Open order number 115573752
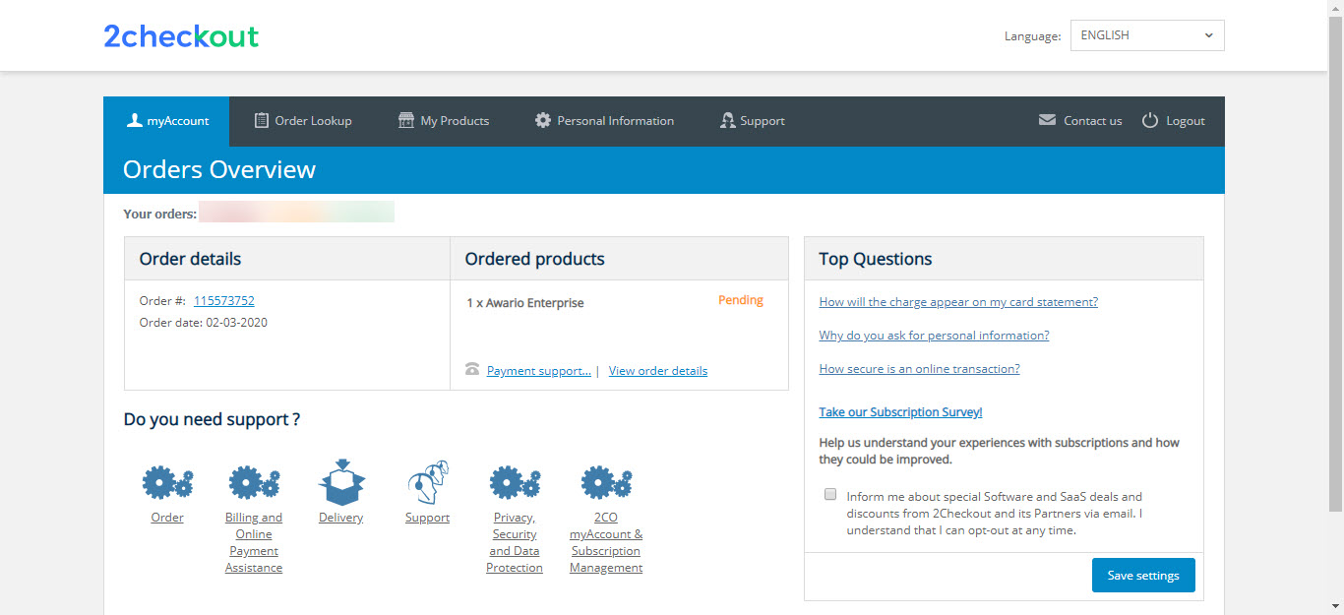Viewport: 1344px width, 615px height. pos(224,301)
